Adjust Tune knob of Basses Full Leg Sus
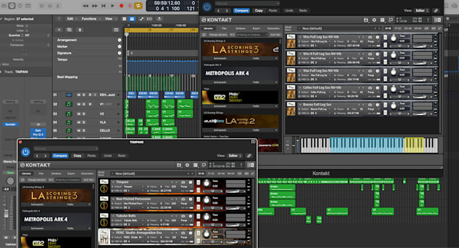Viewport: 459px width, 248px height. [394, 106]
